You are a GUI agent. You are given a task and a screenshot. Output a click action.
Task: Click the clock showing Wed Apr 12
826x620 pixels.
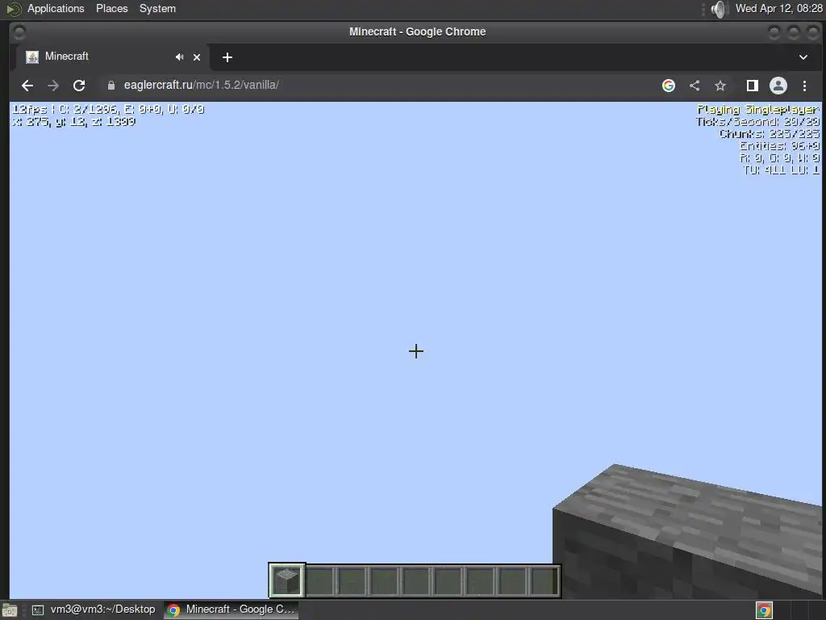pyautogui.click(x=778, y=8)
